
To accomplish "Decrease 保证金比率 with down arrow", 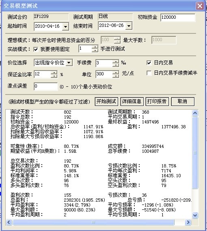I will point(54,76).
